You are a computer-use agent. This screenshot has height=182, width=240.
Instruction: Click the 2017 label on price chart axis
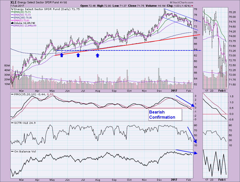click(x=174, y=91)
